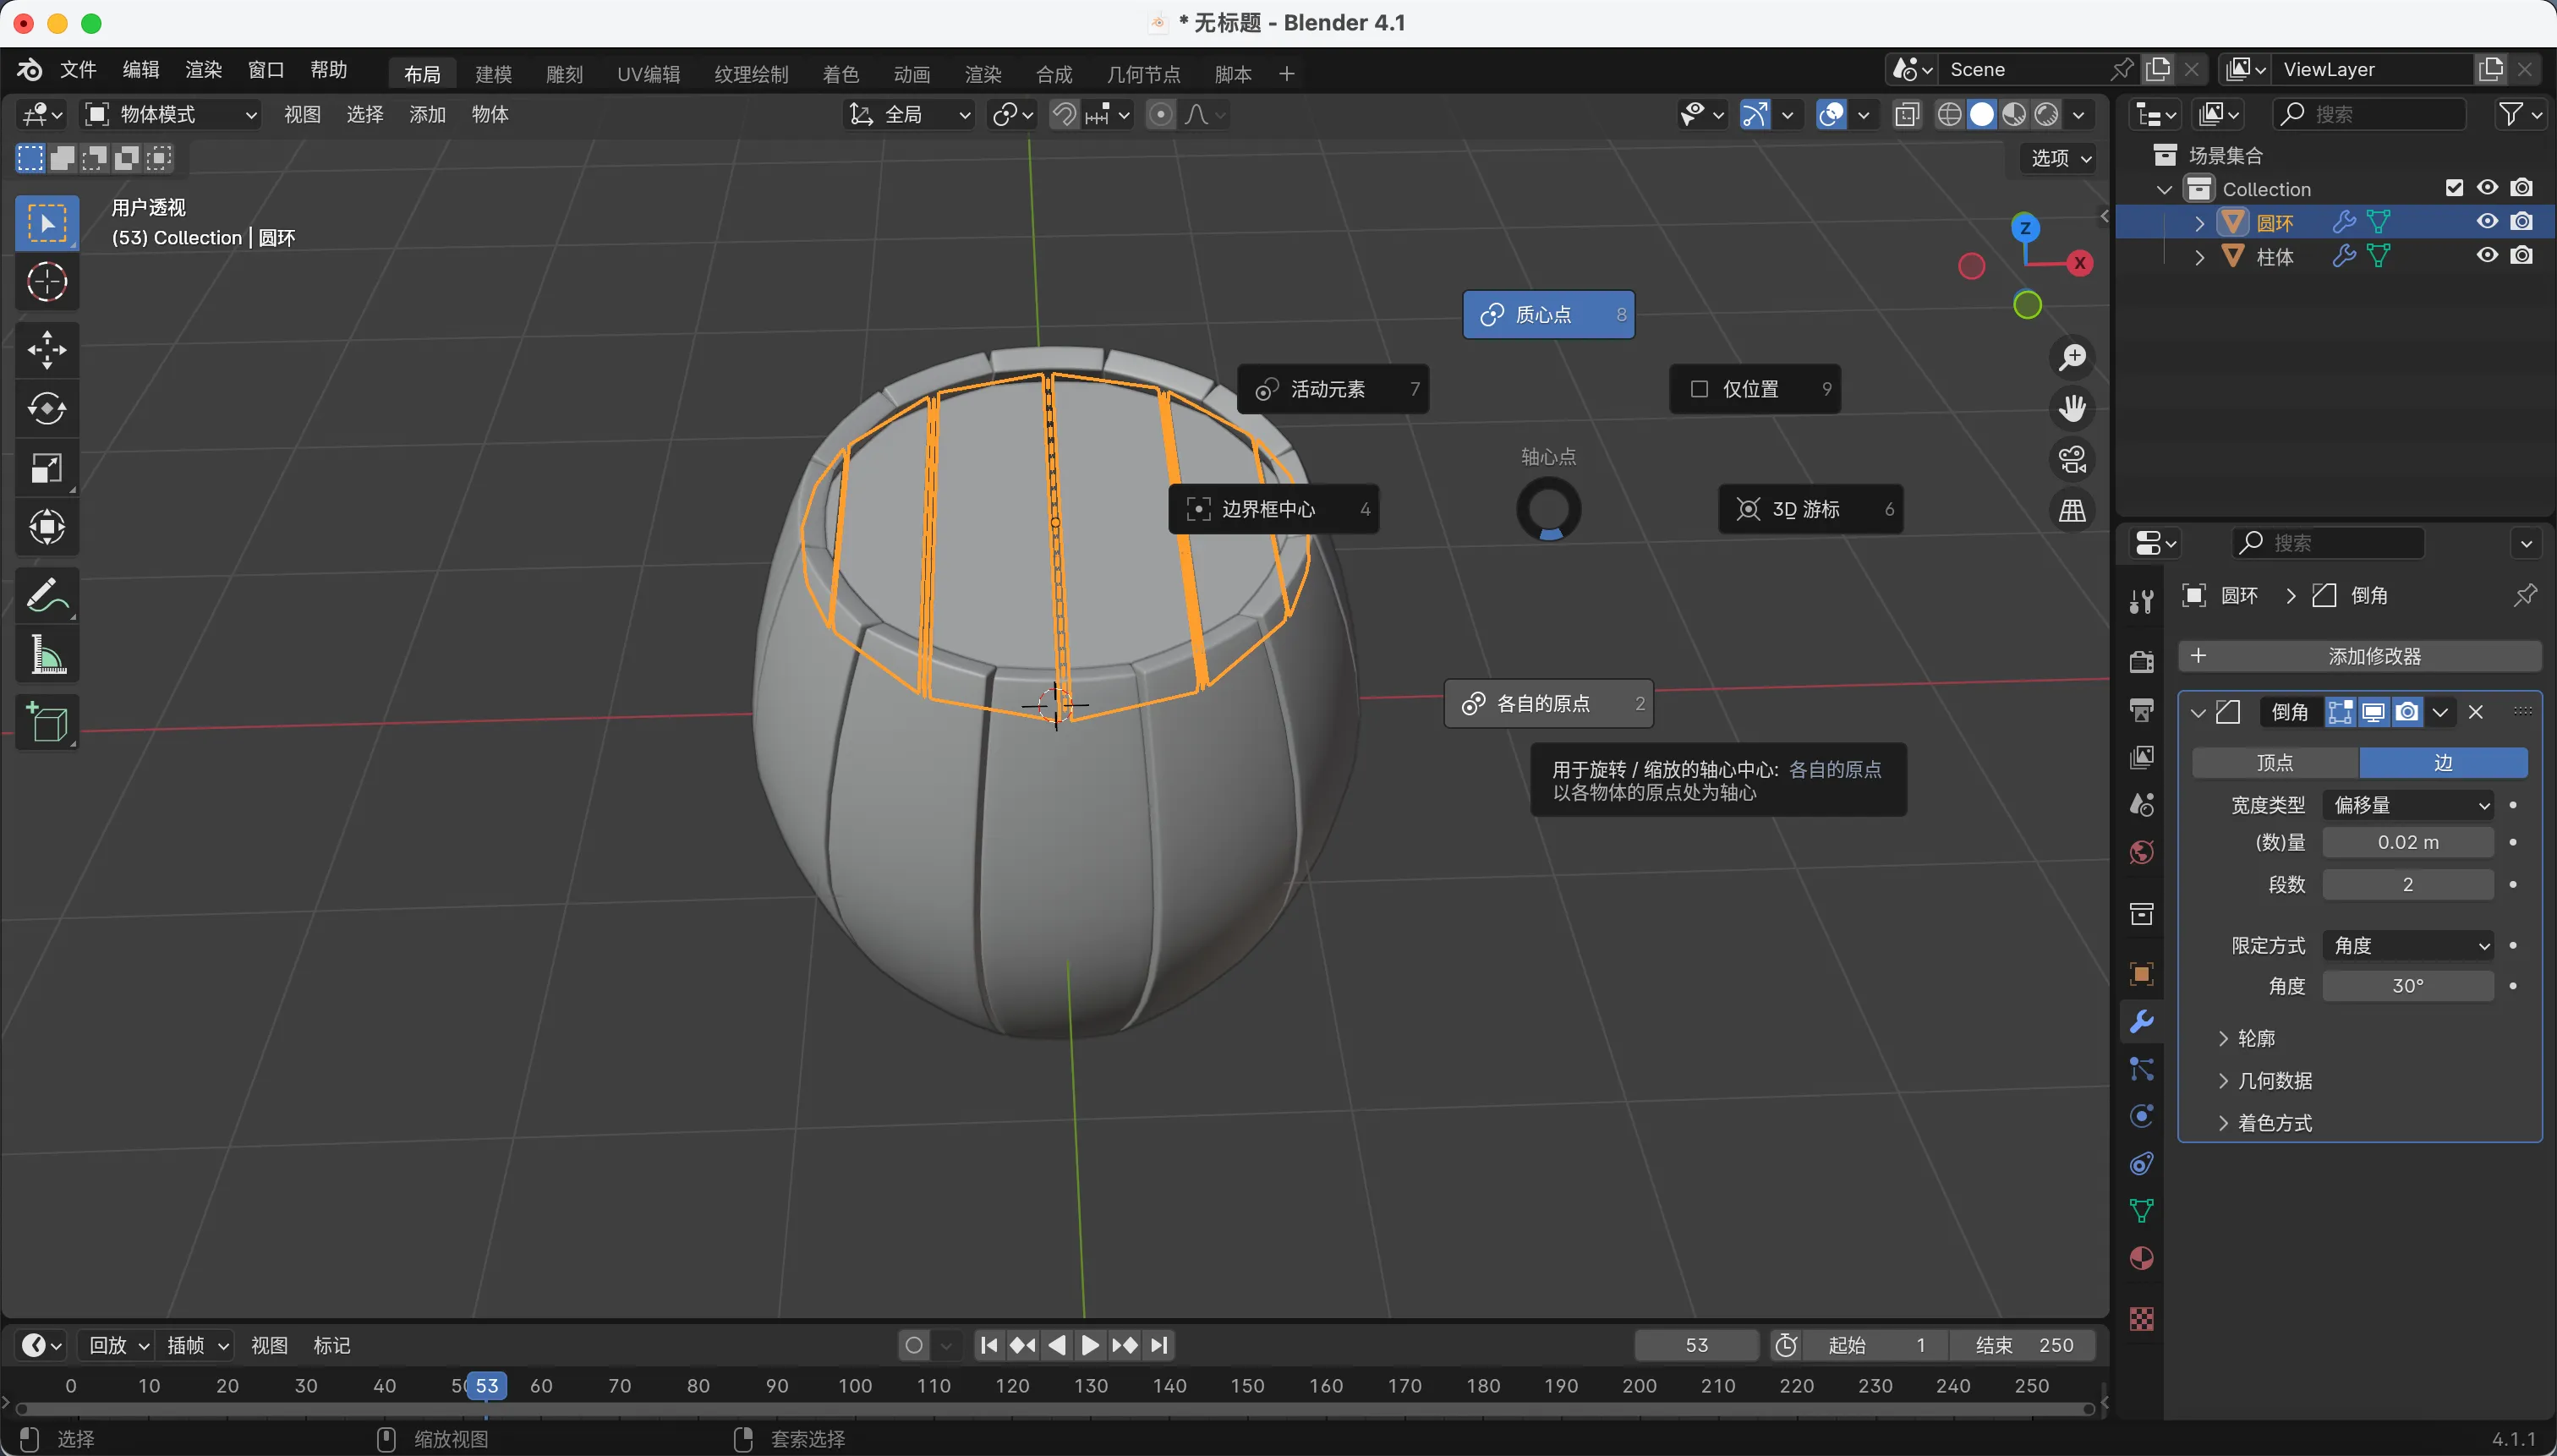Switch to the 建模 workspace tab
The width and height of the screenshot is (2557, 1456).
[x=493, y=74]
